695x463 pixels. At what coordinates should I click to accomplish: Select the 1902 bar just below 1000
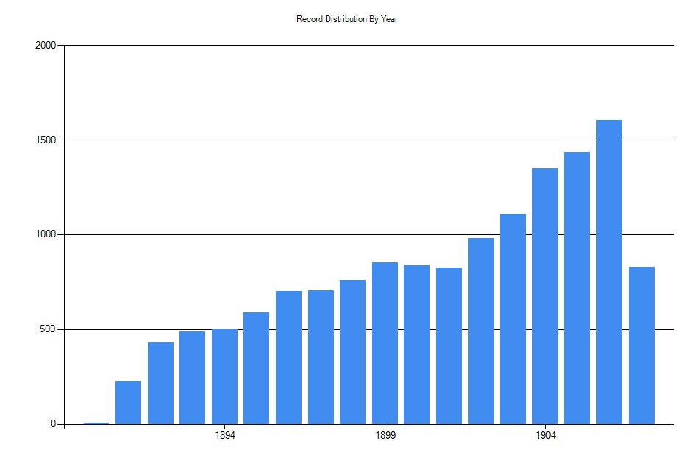tap(482, 331)
